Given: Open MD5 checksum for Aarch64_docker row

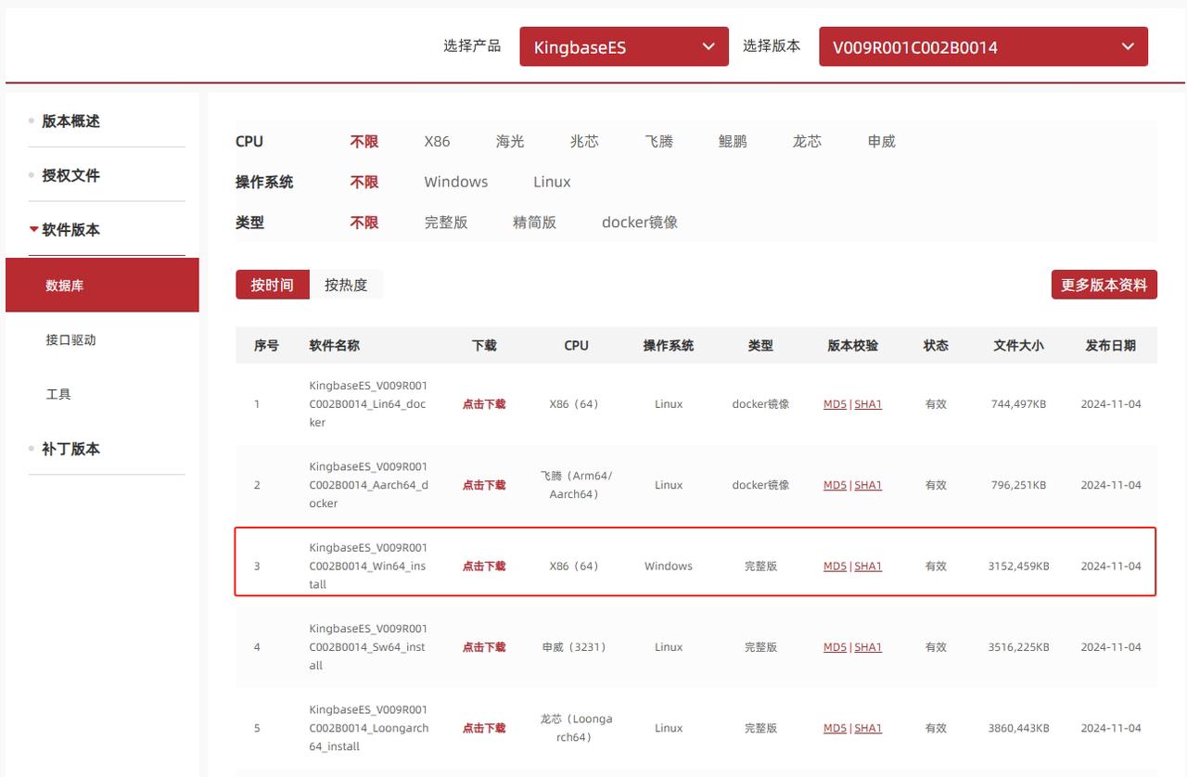Looking at the screenshot, I should pyautogui.click(x=835, y=485).
